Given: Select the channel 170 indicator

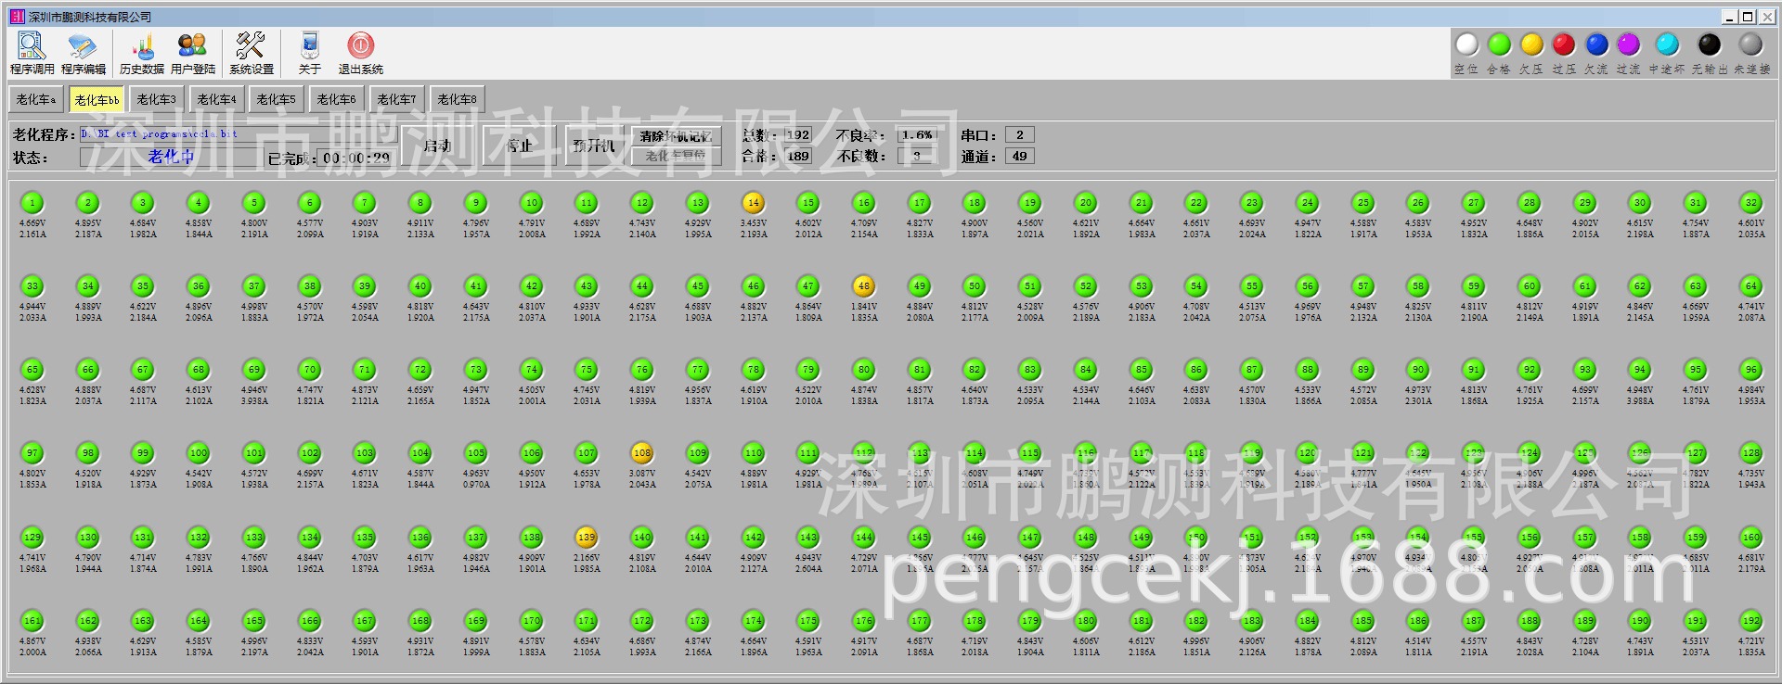Looking at the screenshot, I should [532, 620].
